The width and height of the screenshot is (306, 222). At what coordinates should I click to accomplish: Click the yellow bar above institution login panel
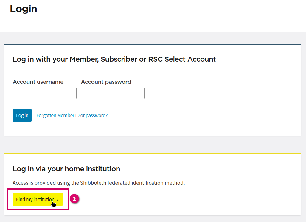(x=152, y=154)
